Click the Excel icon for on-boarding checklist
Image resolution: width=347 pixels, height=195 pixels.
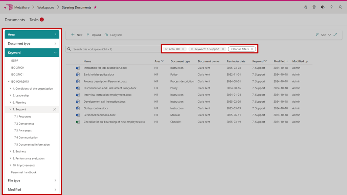78,122
